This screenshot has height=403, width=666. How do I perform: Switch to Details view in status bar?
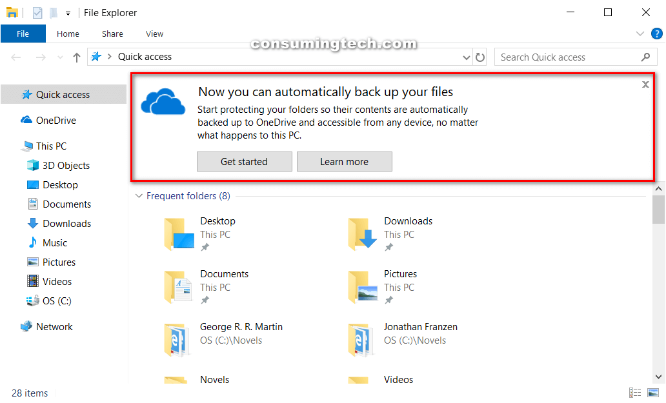pyautogui.click(x=635, y=393)
